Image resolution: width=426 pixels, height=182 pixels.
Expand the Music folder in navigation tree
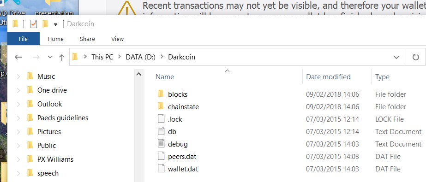point(18,77)
